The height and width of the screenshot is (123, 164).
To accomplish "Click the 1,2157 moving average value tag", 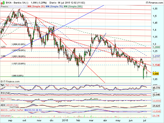I will point(156,56).
